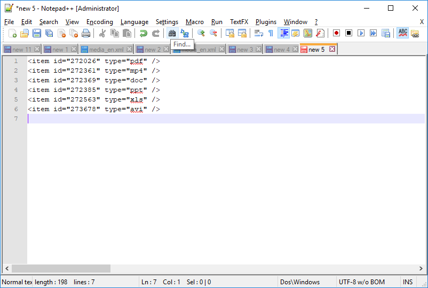Toggle the indent guide icon

283,33
